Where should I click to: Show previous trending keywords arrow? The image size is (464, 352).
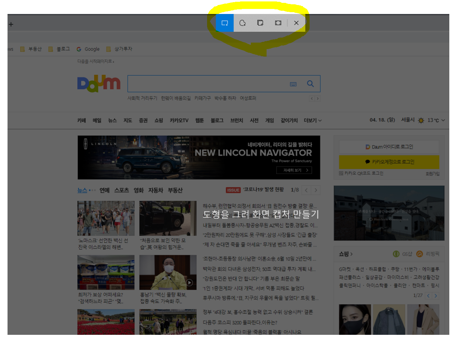(x=312, y=98)
